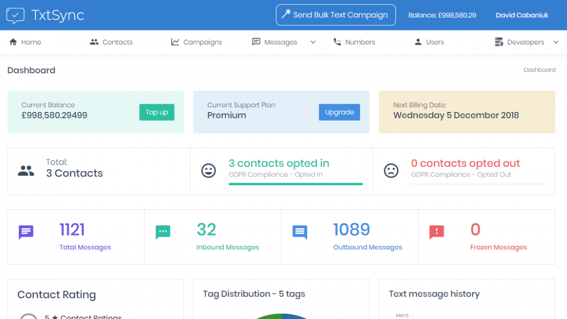Image resolution: width=567 pixels, height=319 pixels.
Task: Switch to the Home navigation item
Action: (25, 42)
